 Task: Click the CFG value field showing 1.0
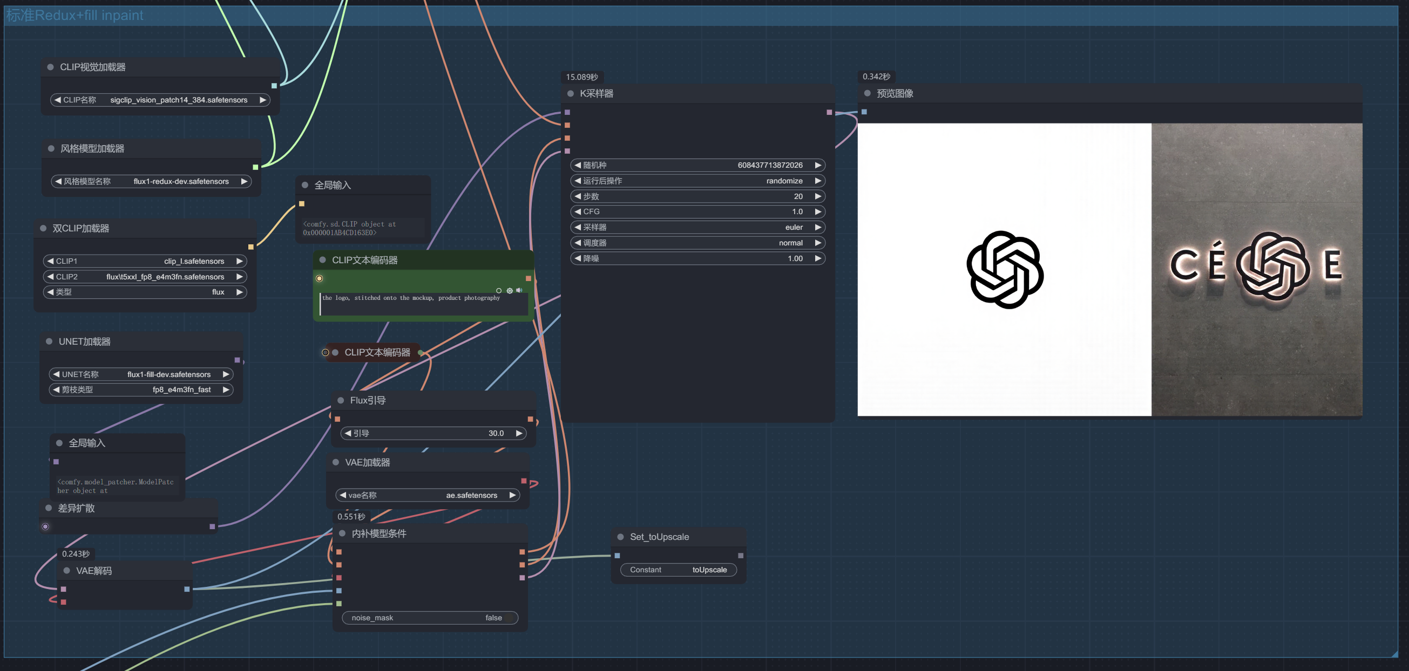click(698, 211)
